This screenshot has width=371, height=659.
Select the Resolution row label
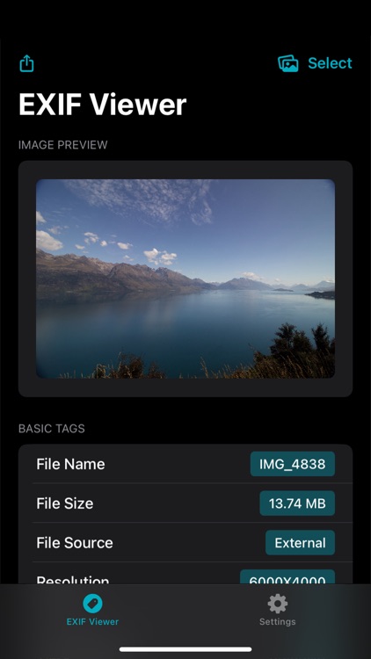click(x=73, y=580)
